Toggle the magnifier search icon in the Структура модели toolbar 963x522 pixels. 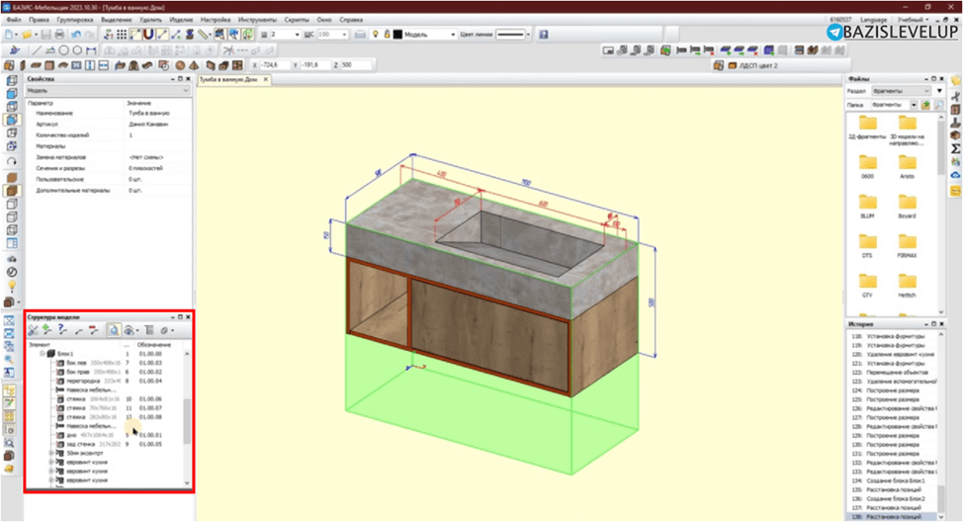coord(114,330)
